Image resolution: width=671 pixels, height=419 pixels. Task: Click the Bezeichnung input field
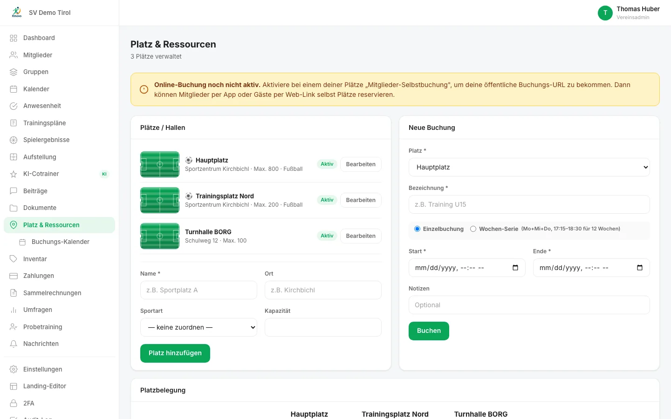529,204
